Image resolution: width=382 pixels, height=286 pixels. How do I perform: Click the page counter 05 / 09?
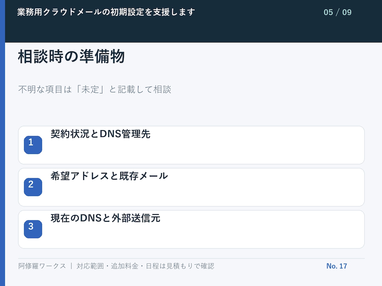[338, 13]
